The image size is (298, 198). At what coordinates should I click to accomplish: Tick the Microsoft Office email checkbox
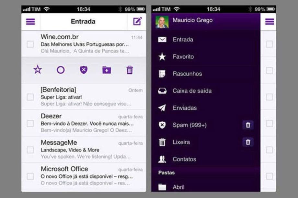click(30, 176)
